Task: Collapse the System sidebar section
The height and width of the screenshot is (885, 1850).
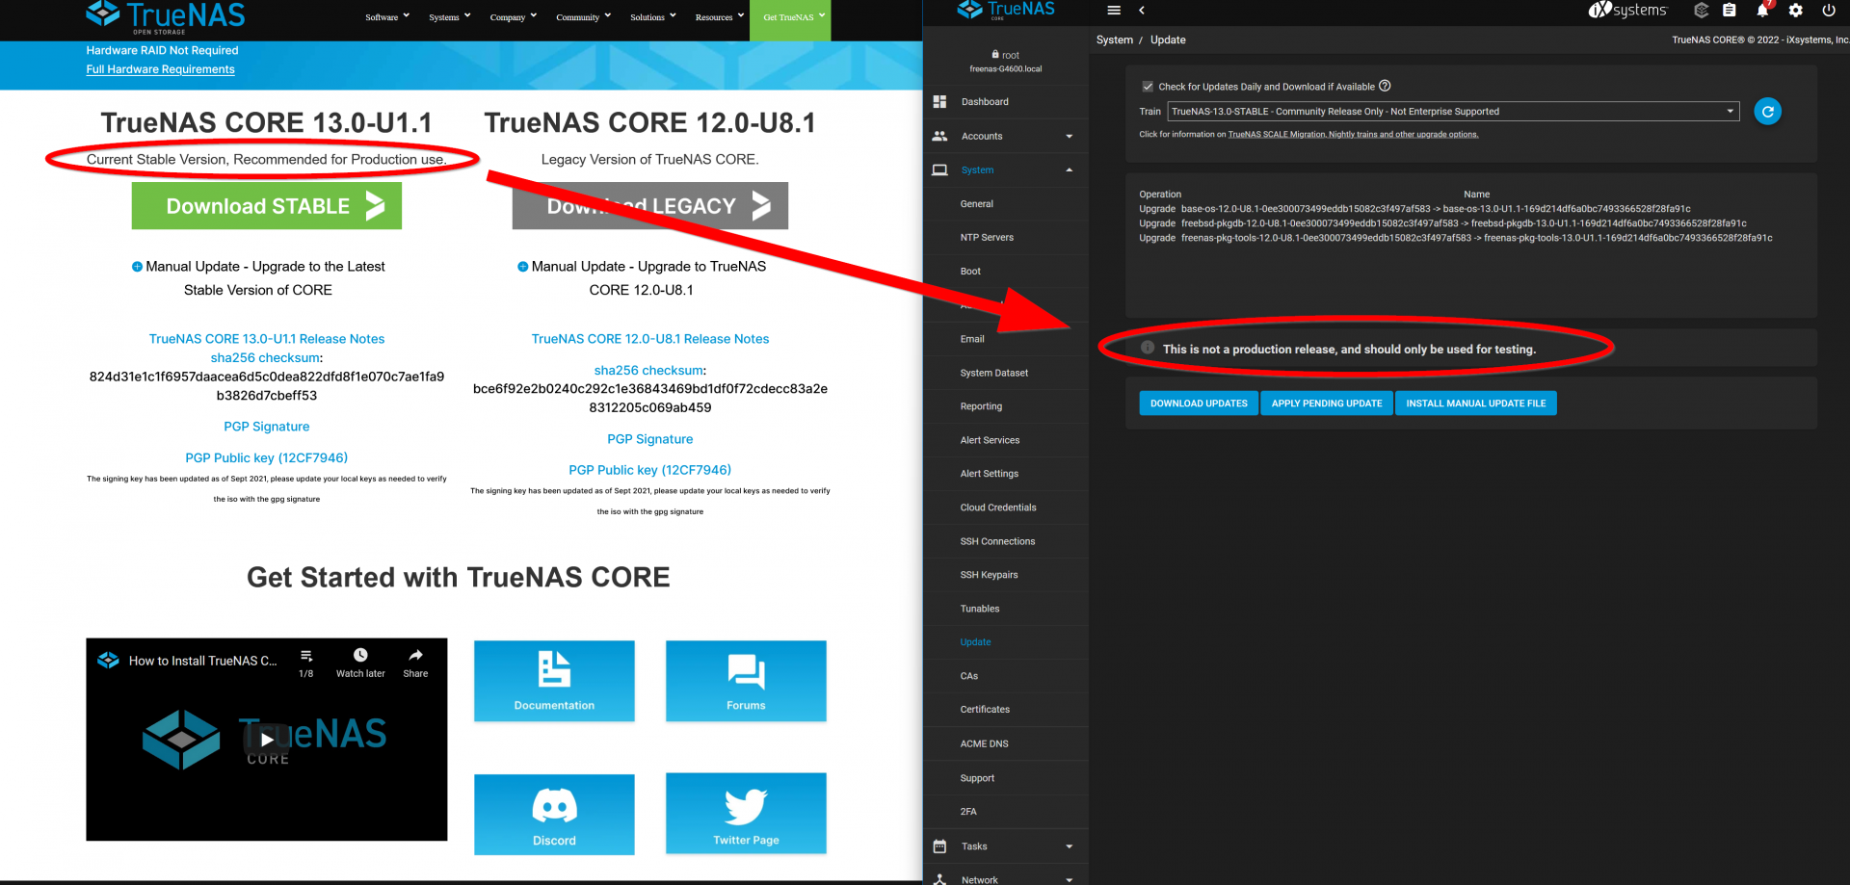Action: pos(1070,169)
